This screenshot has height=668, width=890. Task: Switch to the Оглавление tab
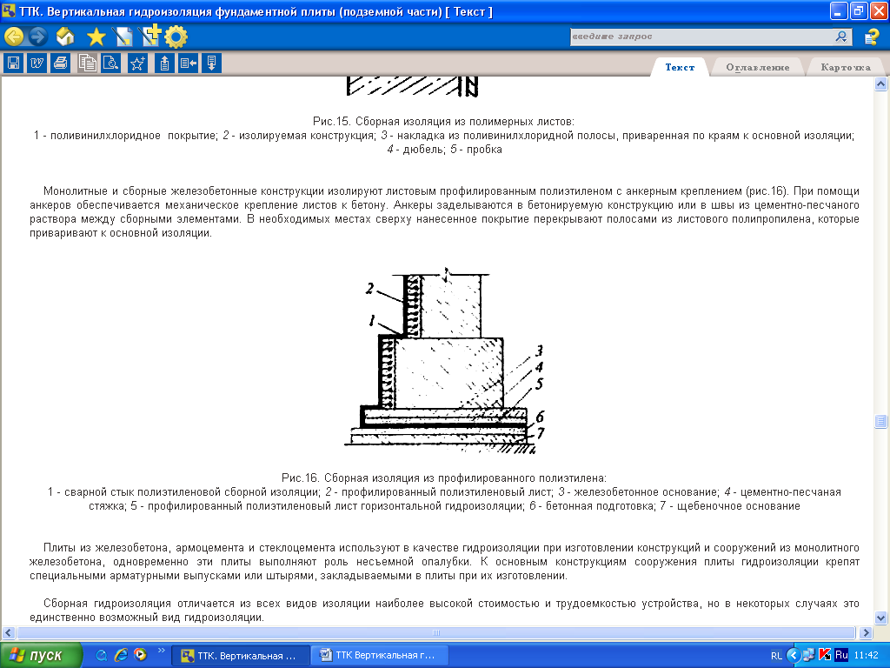tap(758, 67)
